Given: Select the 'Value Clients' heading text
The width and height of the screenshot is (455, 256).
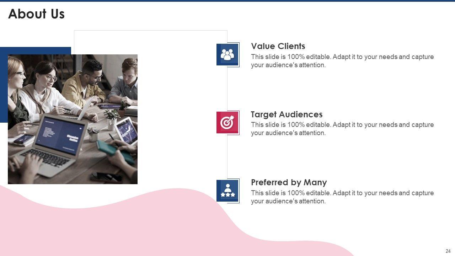Looking at the screenshot, I should click(x=278, y=46).
